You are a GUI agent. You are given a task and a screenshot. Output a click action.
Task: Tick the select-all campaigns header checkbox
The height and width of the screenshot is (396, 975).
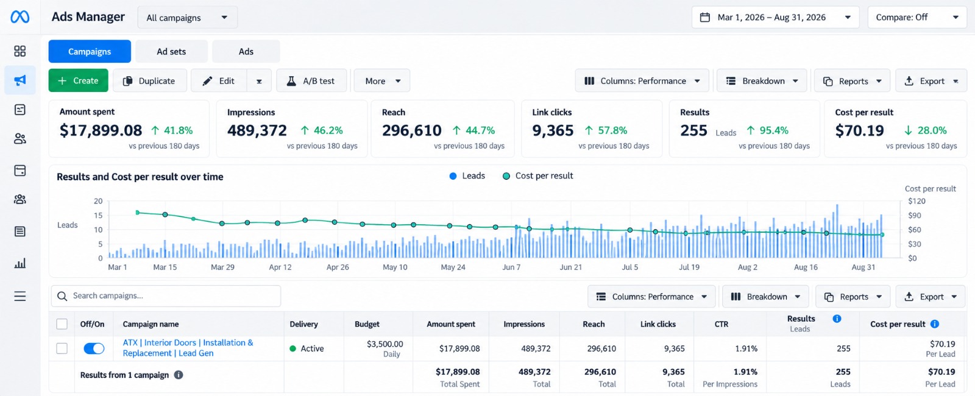pyautogui.click(x=62, y=324)
